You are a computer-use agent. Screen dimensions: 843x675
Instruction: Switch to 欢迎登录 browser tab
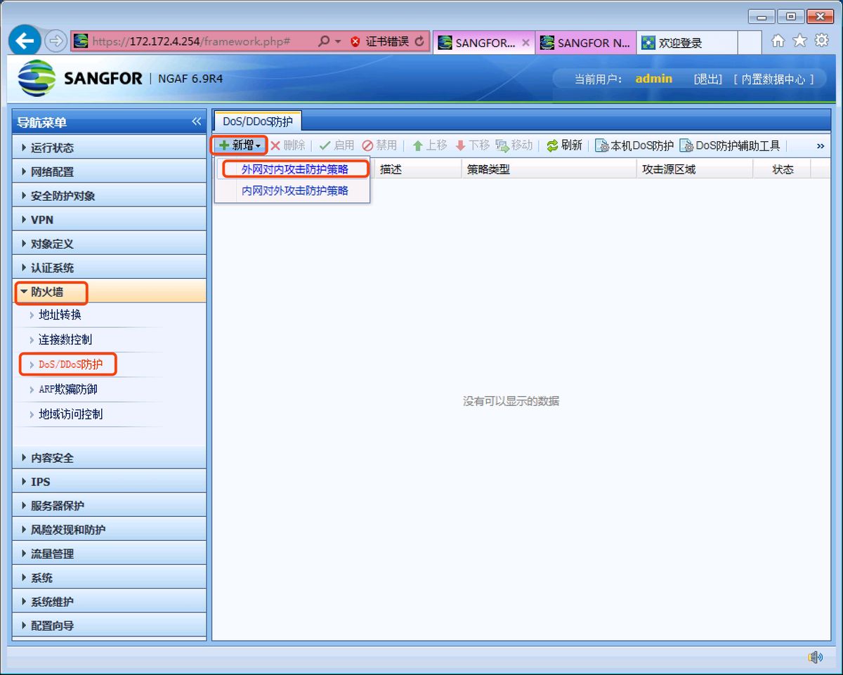tap(686, 42)
